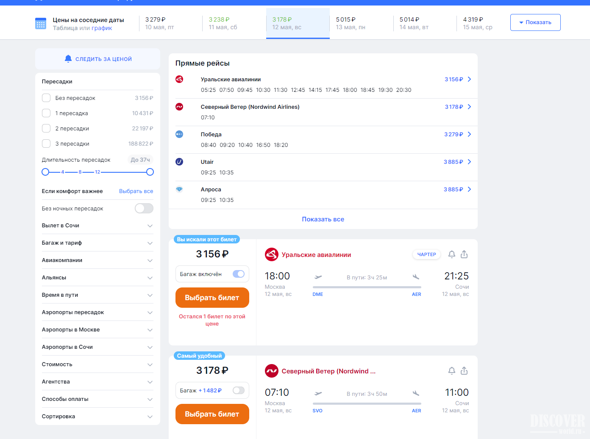Open Победа direct flights arrow for 3279₽

tap(469, 134)
